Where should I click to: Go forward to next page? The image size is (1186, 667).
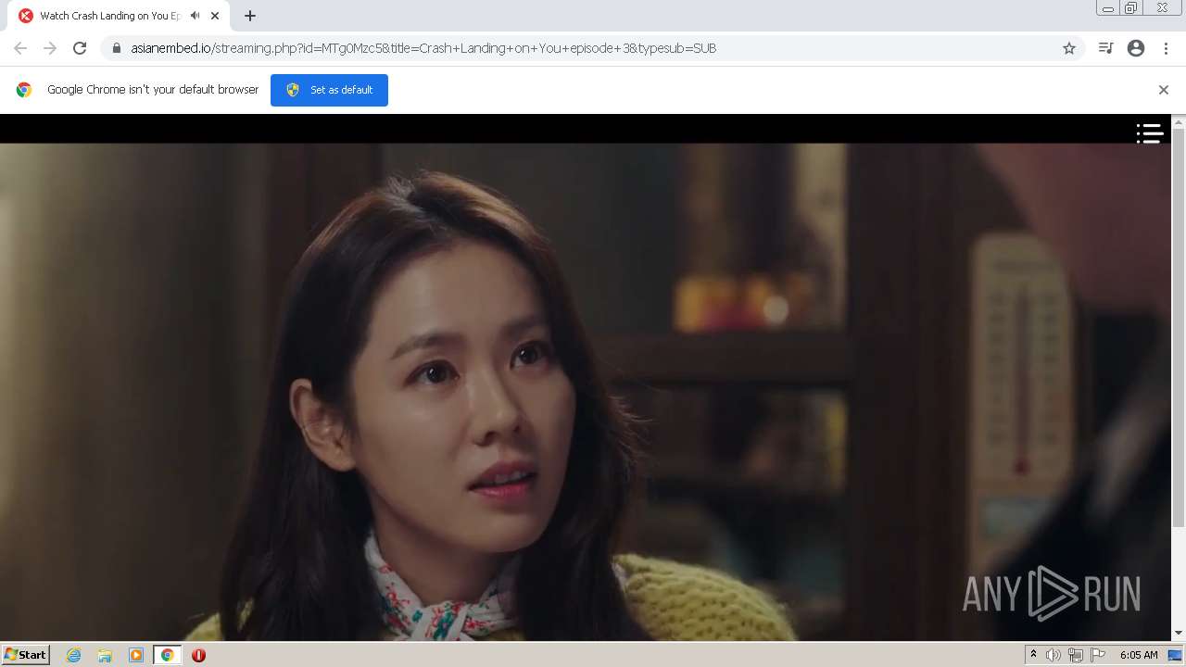(x=50, y=48)
